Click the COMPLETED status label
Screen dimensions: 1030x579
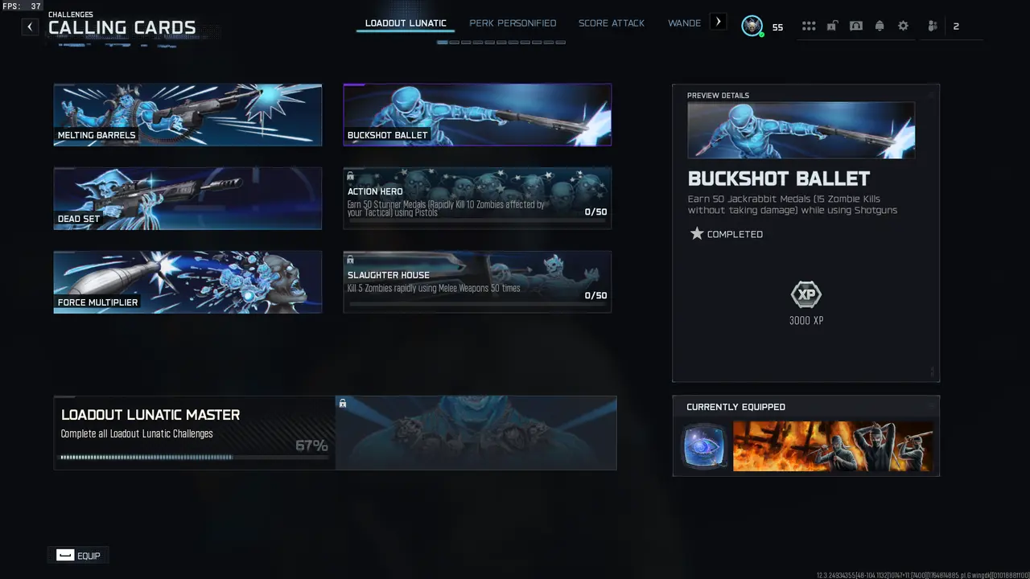point(735,235)
